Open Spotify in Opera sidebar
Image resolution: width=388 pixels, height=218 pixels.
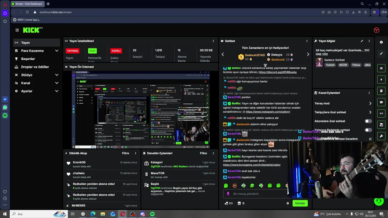pos(5,116)
